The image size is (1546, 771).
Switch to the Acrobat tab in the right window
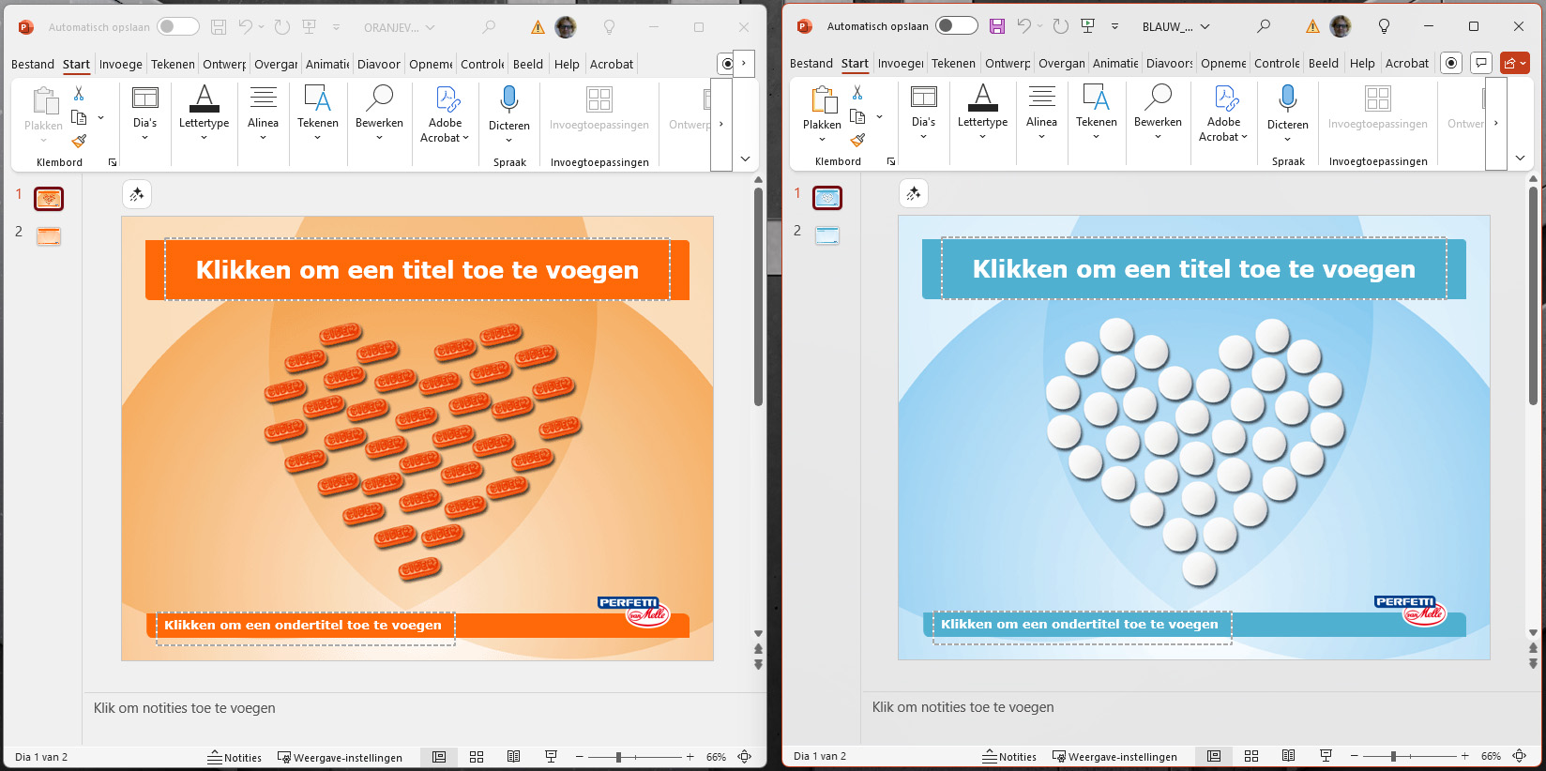pyautogui.click(x=1406, y=63)
